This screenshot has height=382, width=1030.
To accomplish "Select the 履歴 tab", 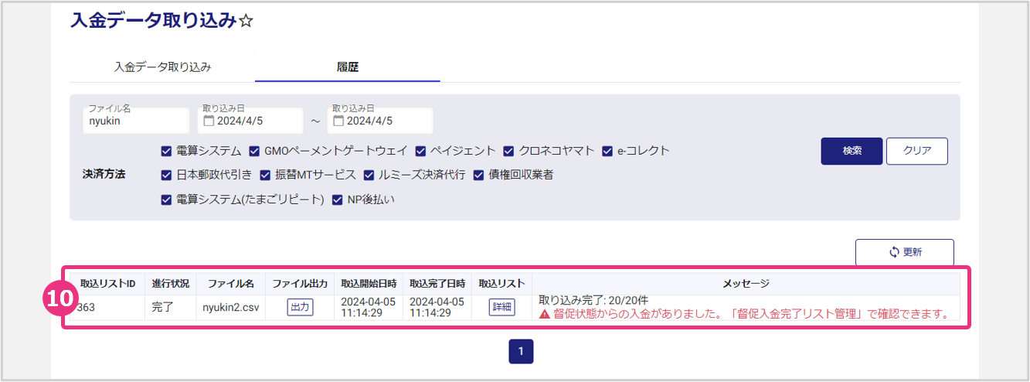I will pos(348,67).
